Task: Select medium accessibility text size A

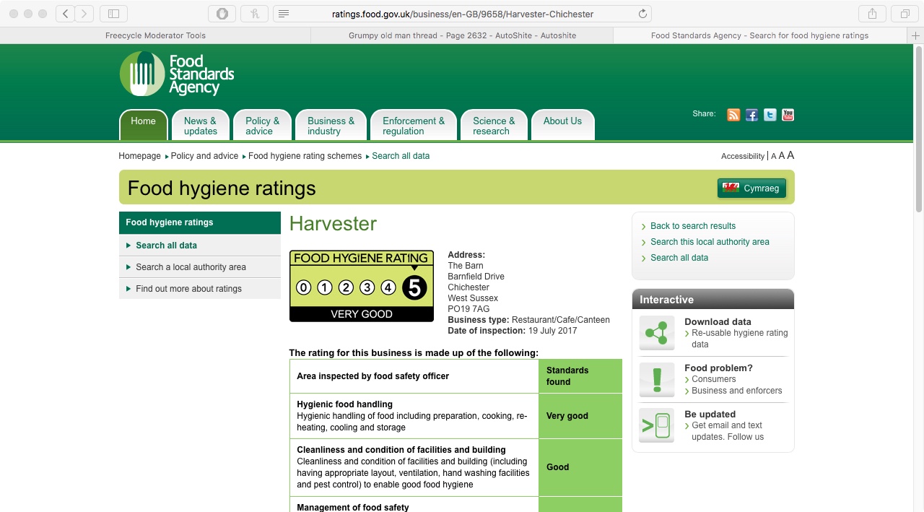Action: (x=782, y=156)
